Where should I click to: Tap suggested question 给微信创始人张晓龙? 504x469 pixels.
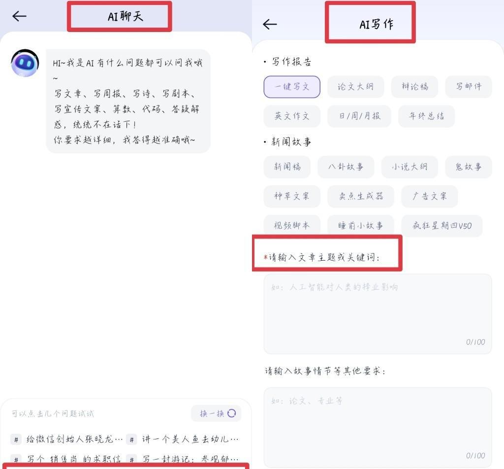point(67,439)
